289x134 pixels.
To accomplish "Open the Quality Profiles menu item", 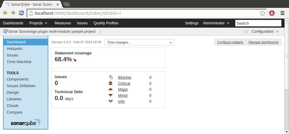I will coord(106,23).
